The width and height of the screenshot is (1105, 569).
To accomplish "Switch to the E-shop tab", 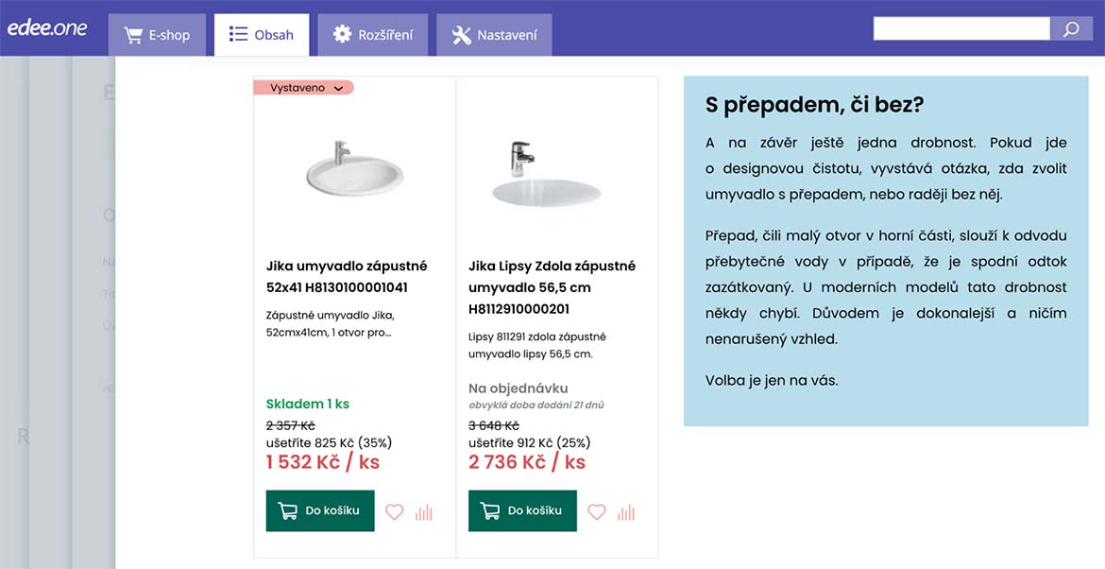I will click(157, 35).
